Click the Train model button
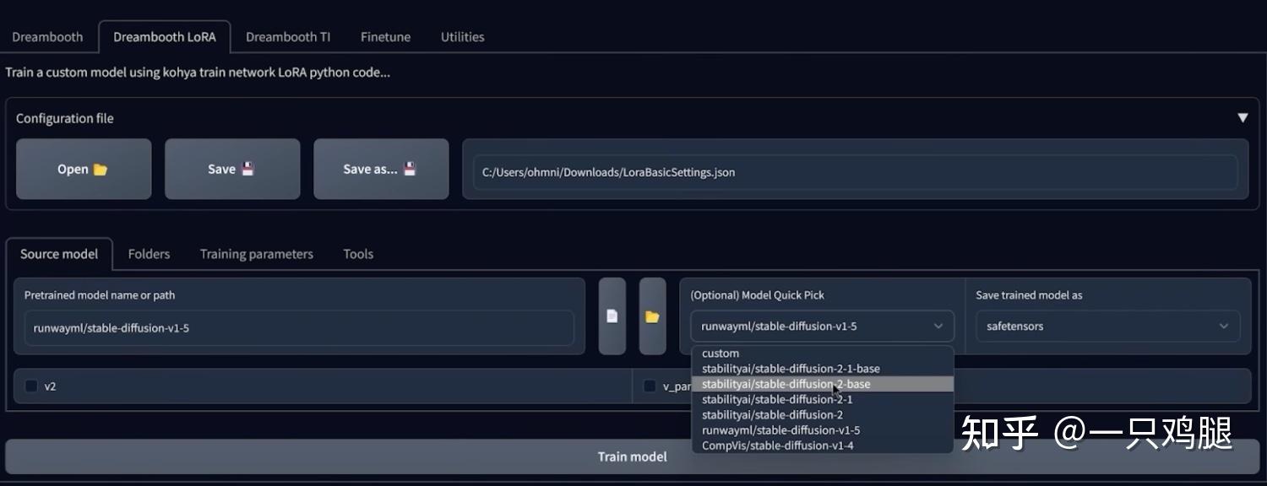1267x486 pixels. [632, 456]
